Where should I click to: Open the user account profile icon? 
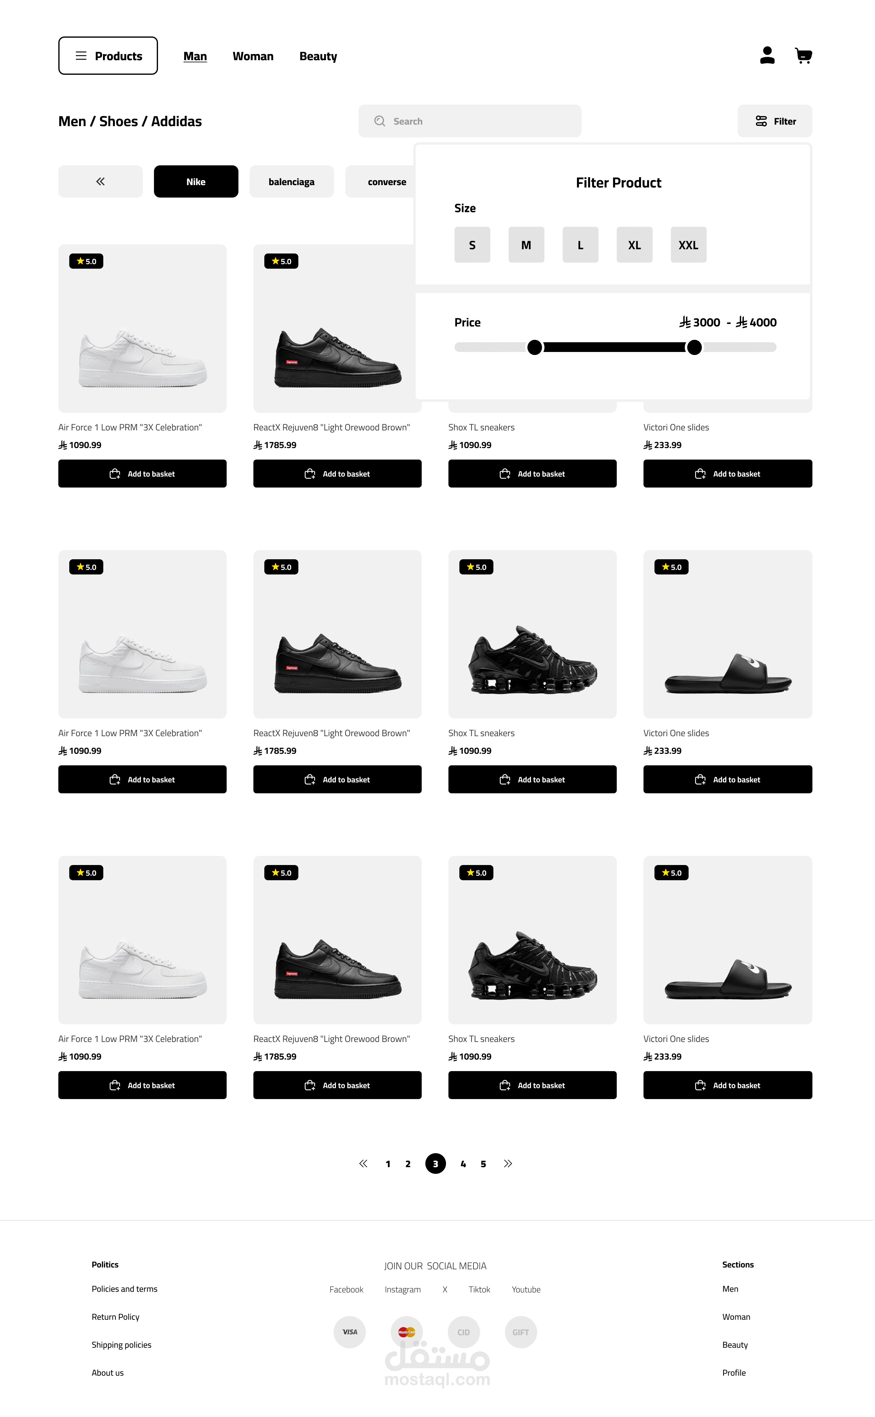767,56
